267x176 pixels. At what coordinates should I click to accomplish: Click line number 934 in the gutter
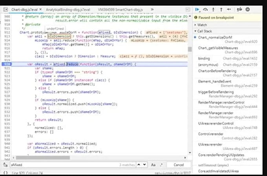[7, 120]
